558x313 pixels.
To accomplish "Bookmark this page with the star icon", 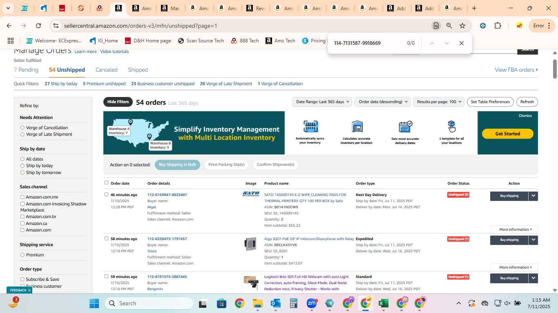I will click(x=462, y=26).
